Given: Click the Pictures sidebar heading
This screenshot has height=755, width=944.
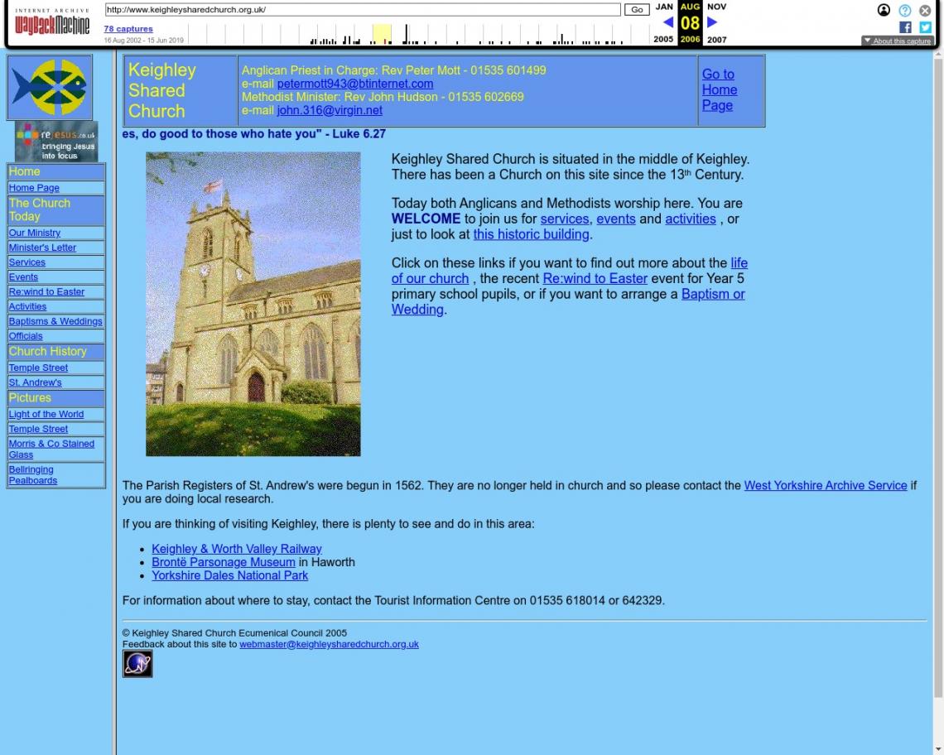Looking at the screenshot, I should [30, 398].
